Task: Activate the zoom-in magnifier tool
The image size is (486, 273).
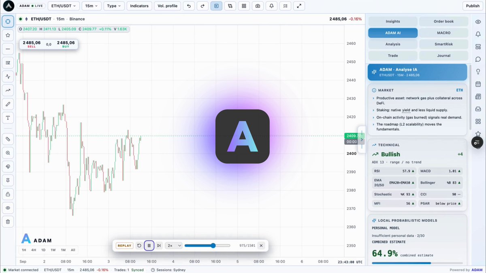Action: click(8, 153)
